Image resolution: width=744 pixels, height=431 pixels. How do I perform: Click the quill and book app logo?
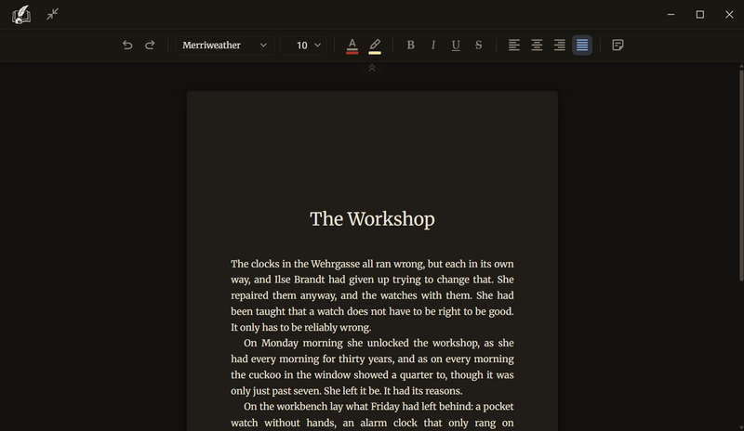(x=21, y=15)
